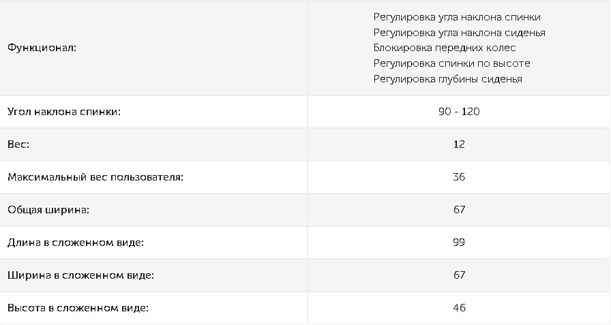Click 'Максимальный вес пользователя:' label
This screenshot has width=611, height=325.
(x=95, y=177)
